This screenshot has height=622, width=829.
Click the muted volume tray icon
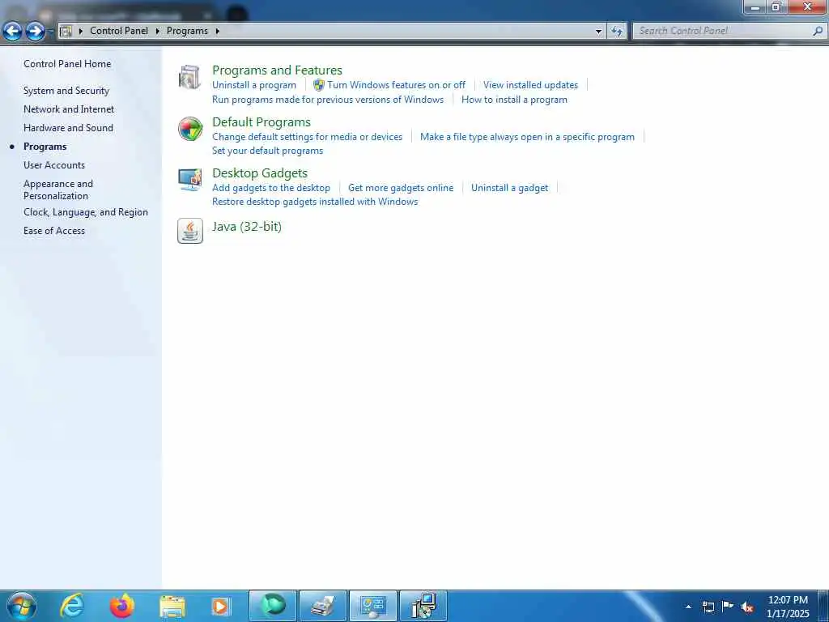click(747, 607)
